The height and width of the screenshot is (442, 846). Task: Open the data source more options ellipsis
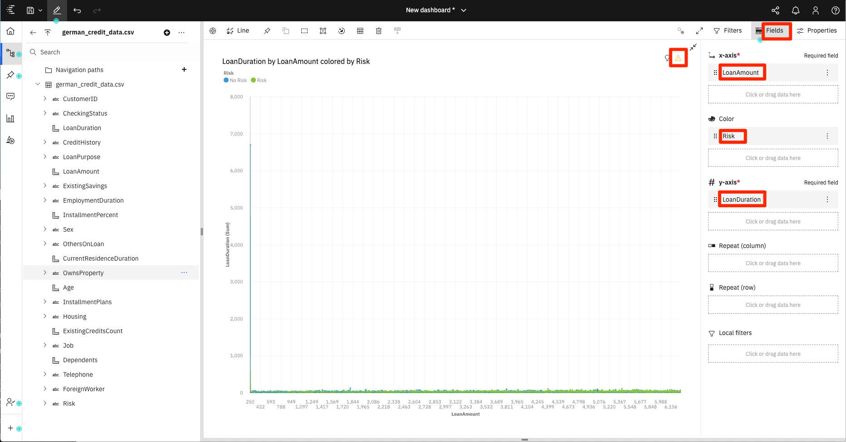(181, 33)
